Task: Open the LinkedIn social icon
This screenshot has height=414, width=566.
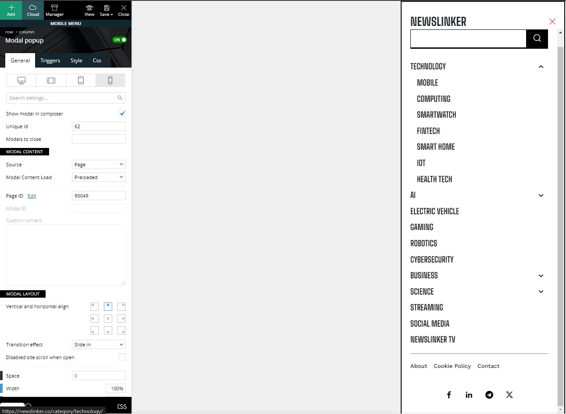Action: point(469,395)
